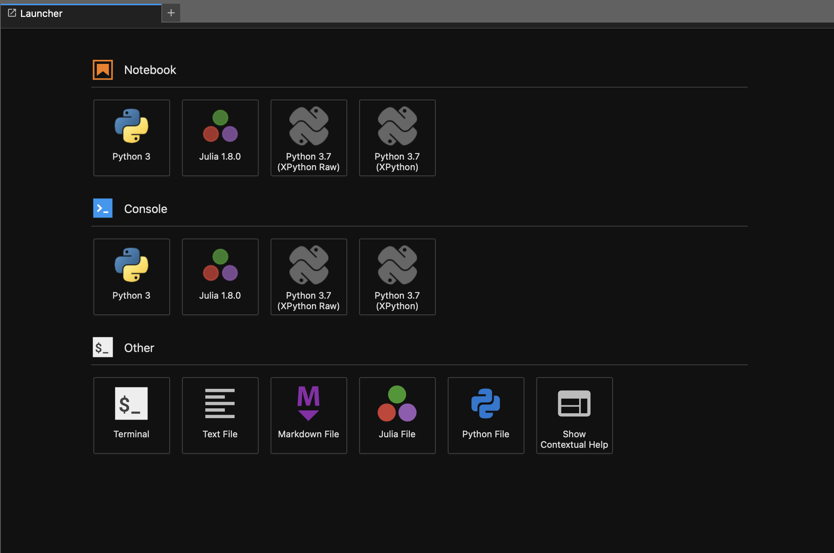Viewport: 834px width, 553px height.
Task: Create a new Text File
Action: (220, 415)
